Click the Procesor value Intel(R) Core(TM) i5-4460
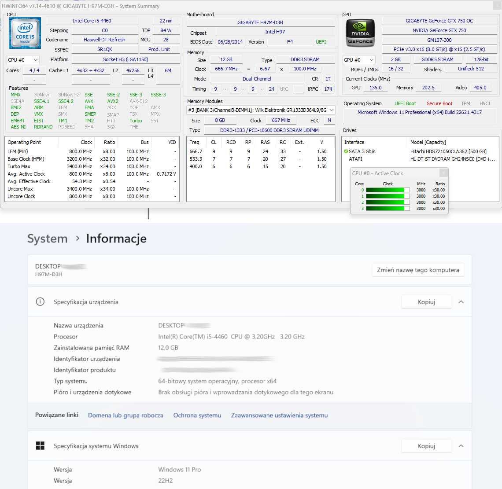502x489 pixels. click(x=231, y=337)
